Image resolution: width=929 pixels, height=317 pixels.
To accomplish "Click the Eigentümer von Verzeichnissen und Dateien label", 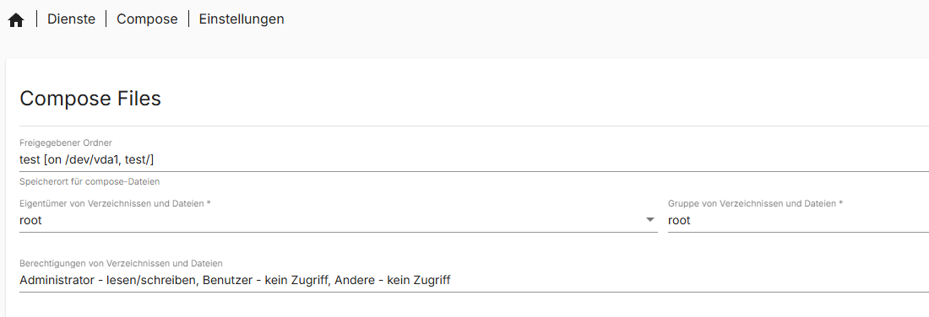I will click(116, 203).
